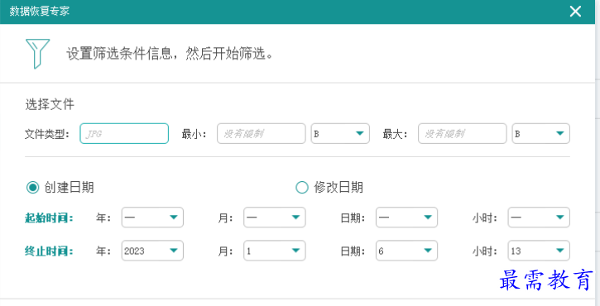
Task: Open the 起始时间 year dropdown
Action: (x=152, y=218)
